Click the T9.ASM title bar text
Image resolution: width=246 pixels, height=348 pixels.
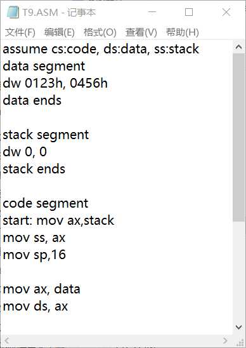pyautogui.click(x=59, y=13)
